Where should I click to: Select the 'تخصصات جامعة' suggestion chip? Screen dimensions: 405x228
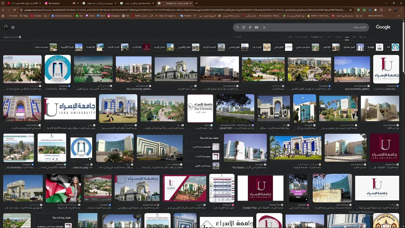coord(45,47)
